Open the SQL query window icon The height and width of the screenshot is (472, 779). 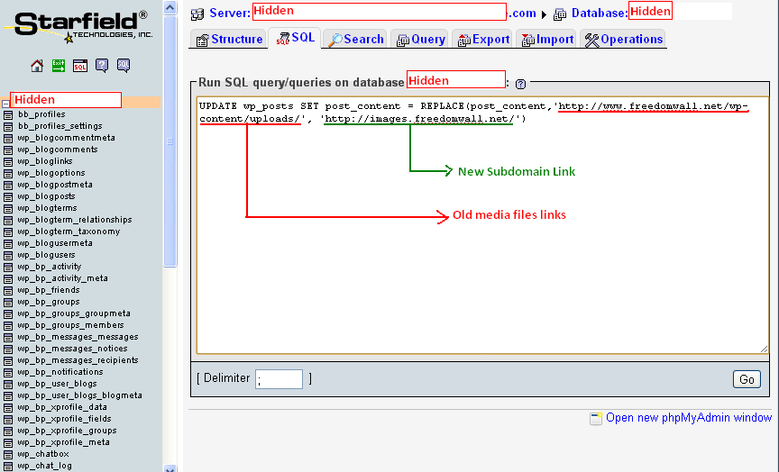[x=80, y=66]
